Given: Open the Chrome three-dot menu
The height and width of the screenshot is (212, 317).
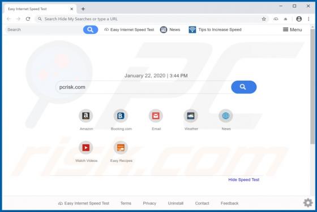Looking at the screenshot, I should coord(309,19).
